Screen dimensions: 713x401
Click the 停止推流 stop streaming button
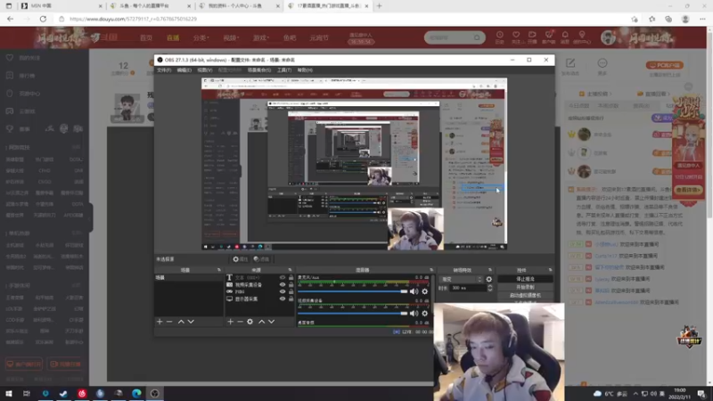click(525, 279)
